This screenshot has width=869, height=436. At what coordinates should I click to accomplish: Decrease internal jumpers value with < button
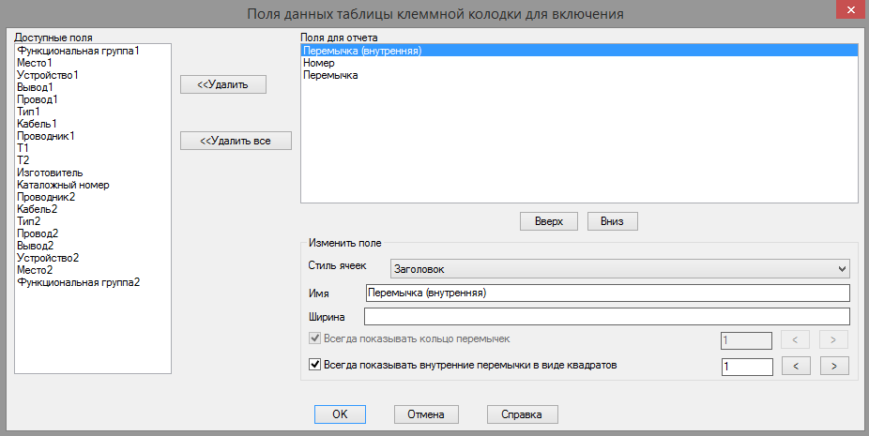796,367
